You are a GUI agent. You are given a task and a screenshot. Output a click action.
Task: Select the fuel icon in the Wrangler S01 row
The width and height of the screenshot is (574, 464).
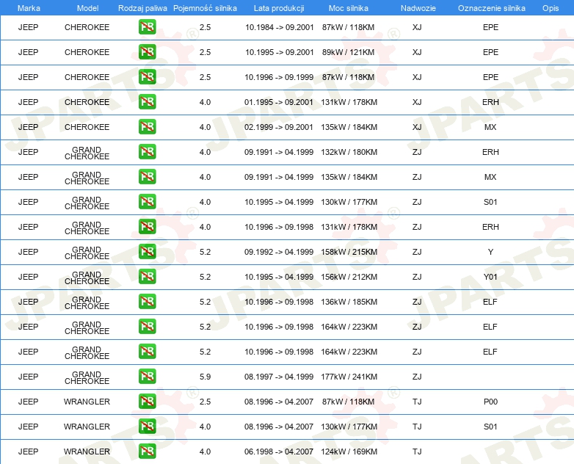[x=147, y=427]
